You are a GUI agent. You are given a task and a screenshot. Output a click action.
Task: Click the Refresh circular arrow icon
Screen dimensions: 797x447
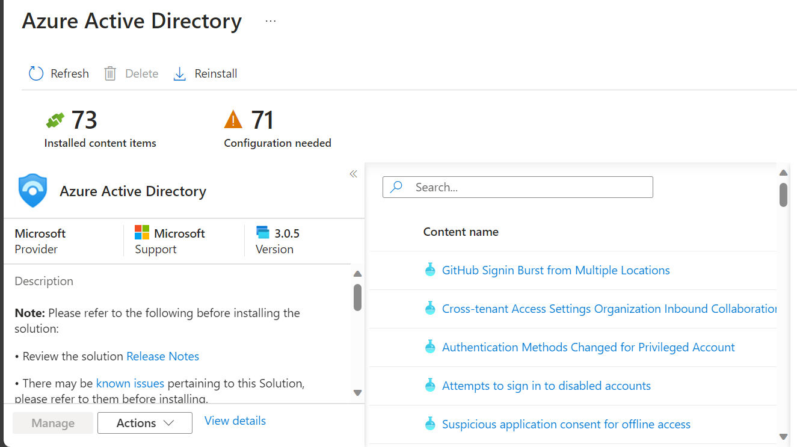[36, 73]
